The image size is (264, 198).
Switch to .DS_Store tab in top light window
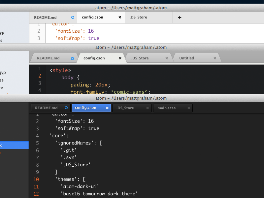coord(138,17)
